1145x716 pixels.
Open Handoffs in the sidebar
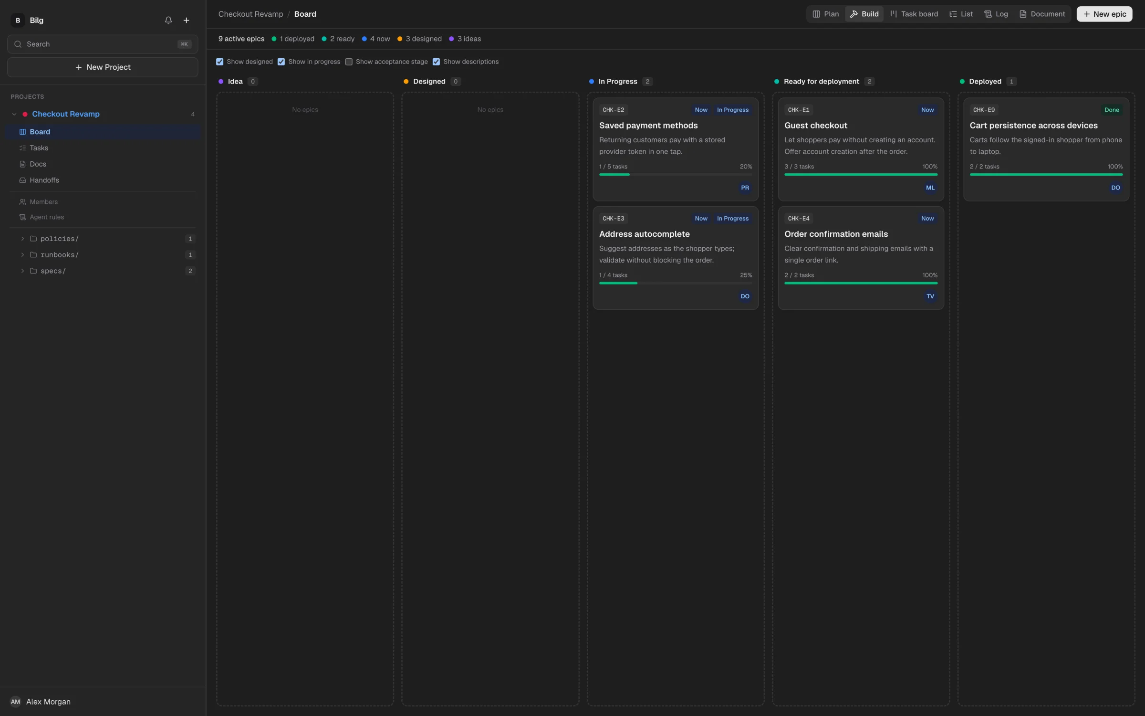click(x=103, y=180)
